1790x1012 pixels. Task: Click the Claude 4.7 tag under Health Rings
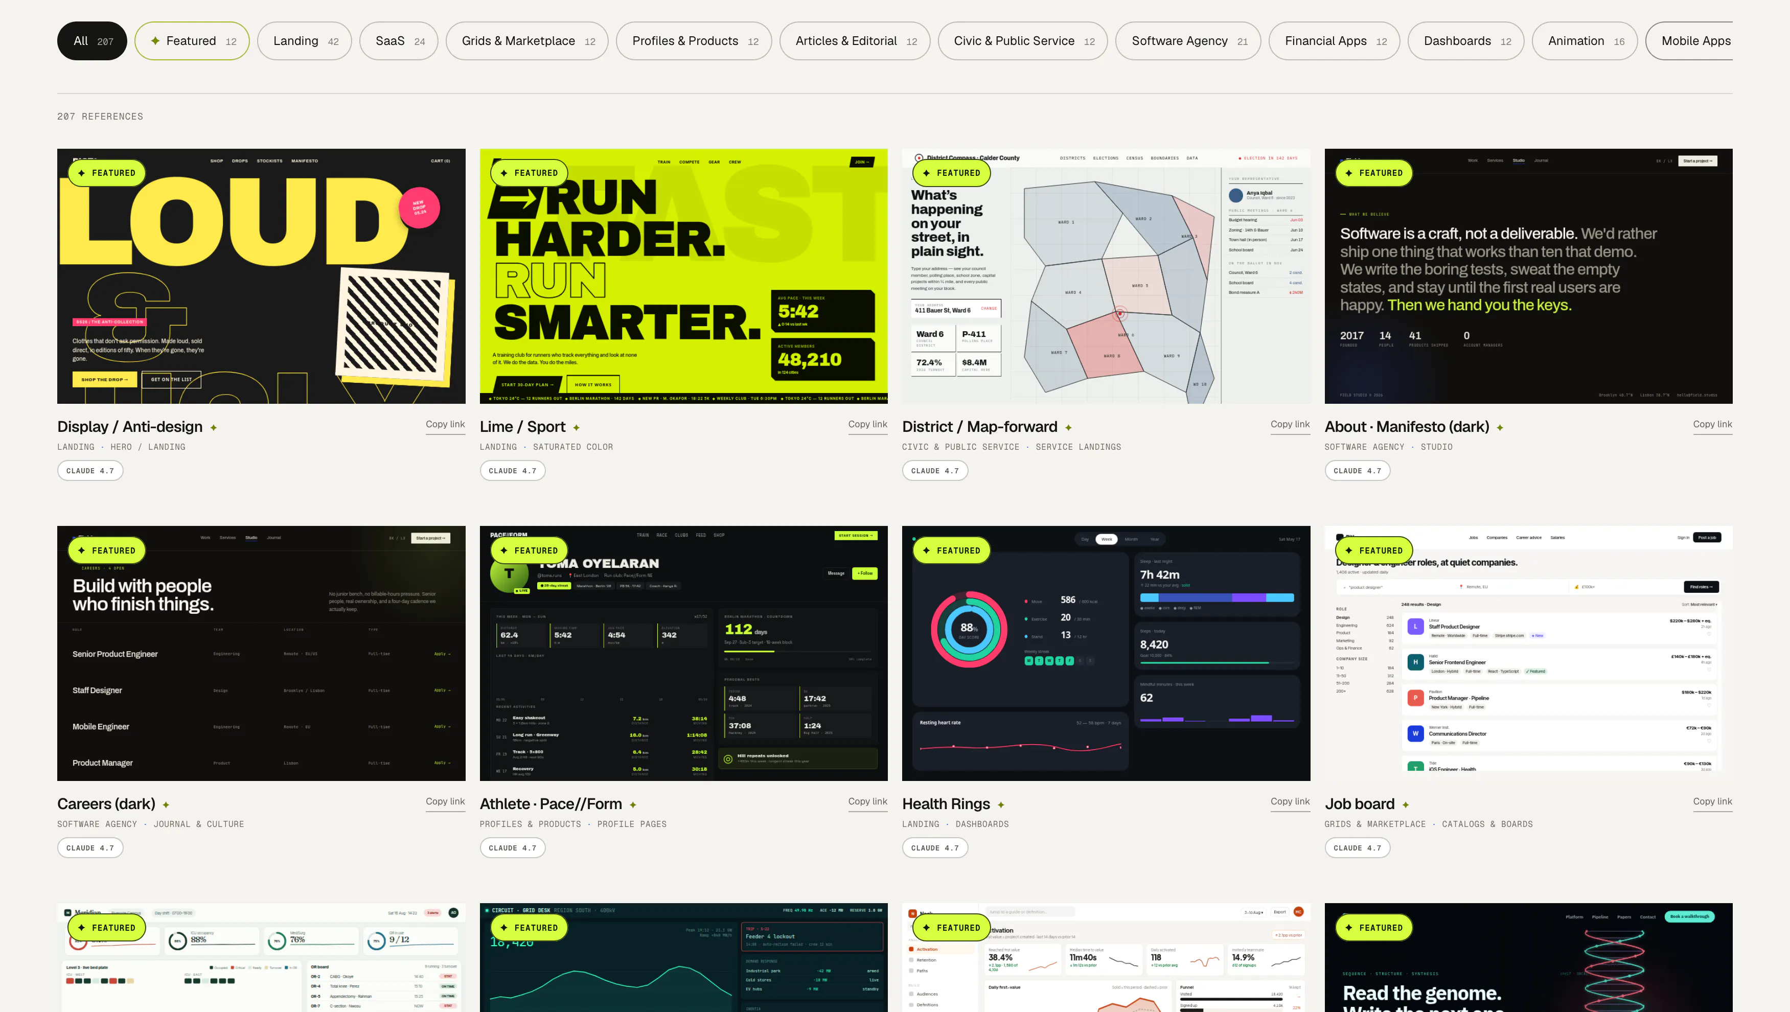(x=935, y=848)
